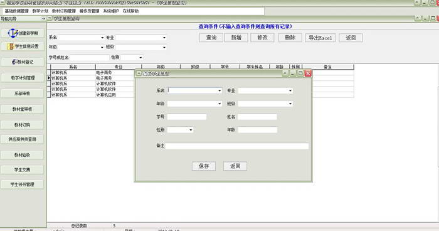The width and height of the screenshot is (439, 231).
Task: Click the 备注 column header in the table
Action: (x=328, y=67)
